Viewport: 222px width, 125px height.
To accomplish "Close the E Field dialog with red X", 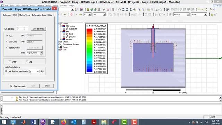I will point(54,8).
